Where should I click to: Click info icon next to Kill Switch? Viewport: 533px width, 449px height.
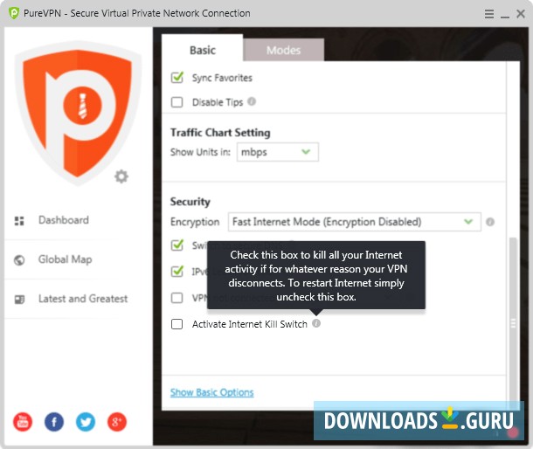tap(316, 323)
